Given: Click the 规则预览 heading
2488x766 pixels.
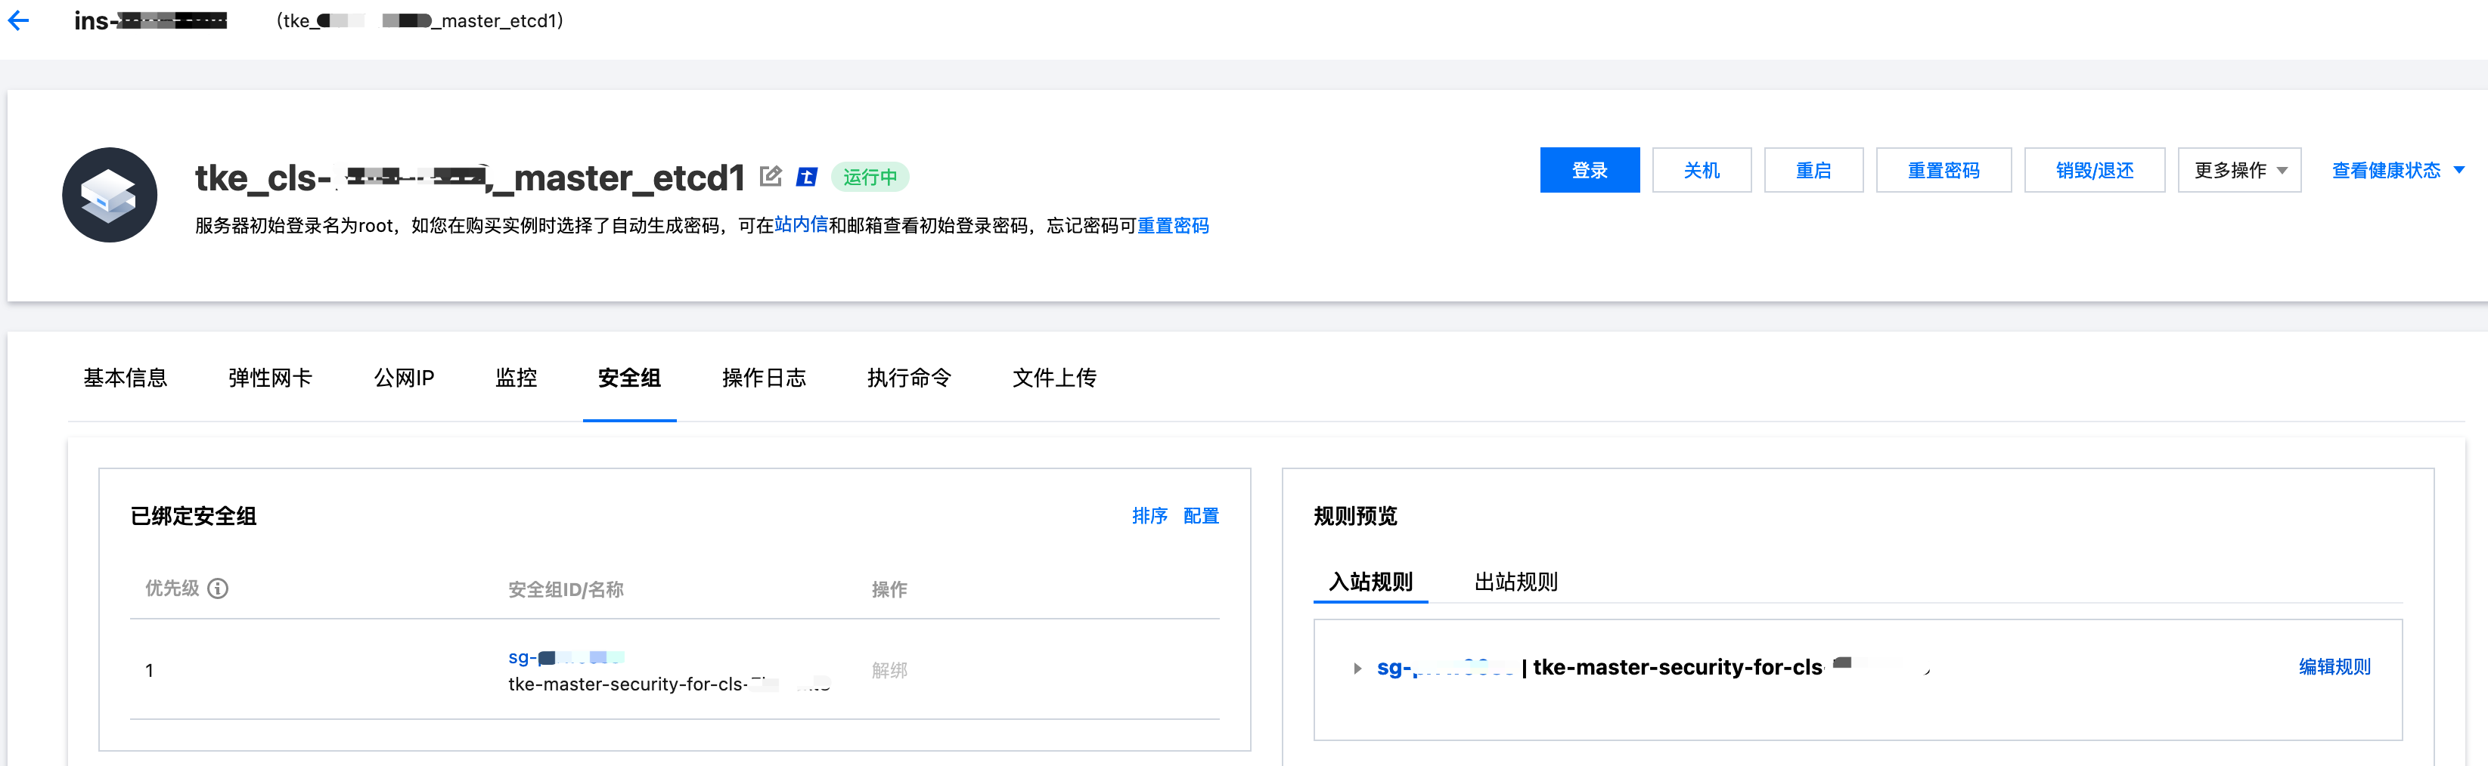Looking at the screenshot, I should coord(1355,516).
